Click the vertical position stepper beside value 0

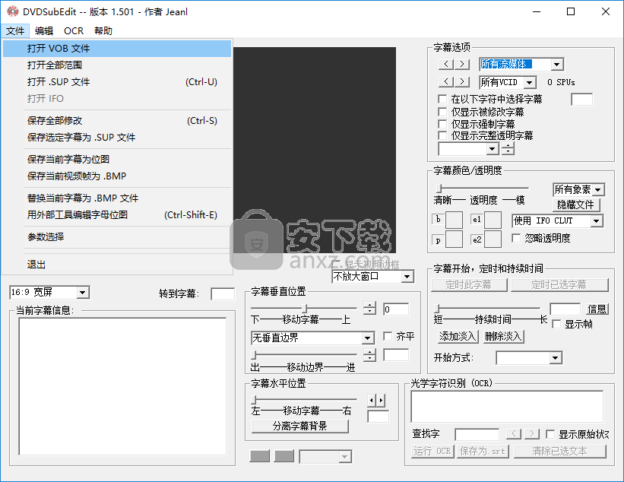click(369, 308)
